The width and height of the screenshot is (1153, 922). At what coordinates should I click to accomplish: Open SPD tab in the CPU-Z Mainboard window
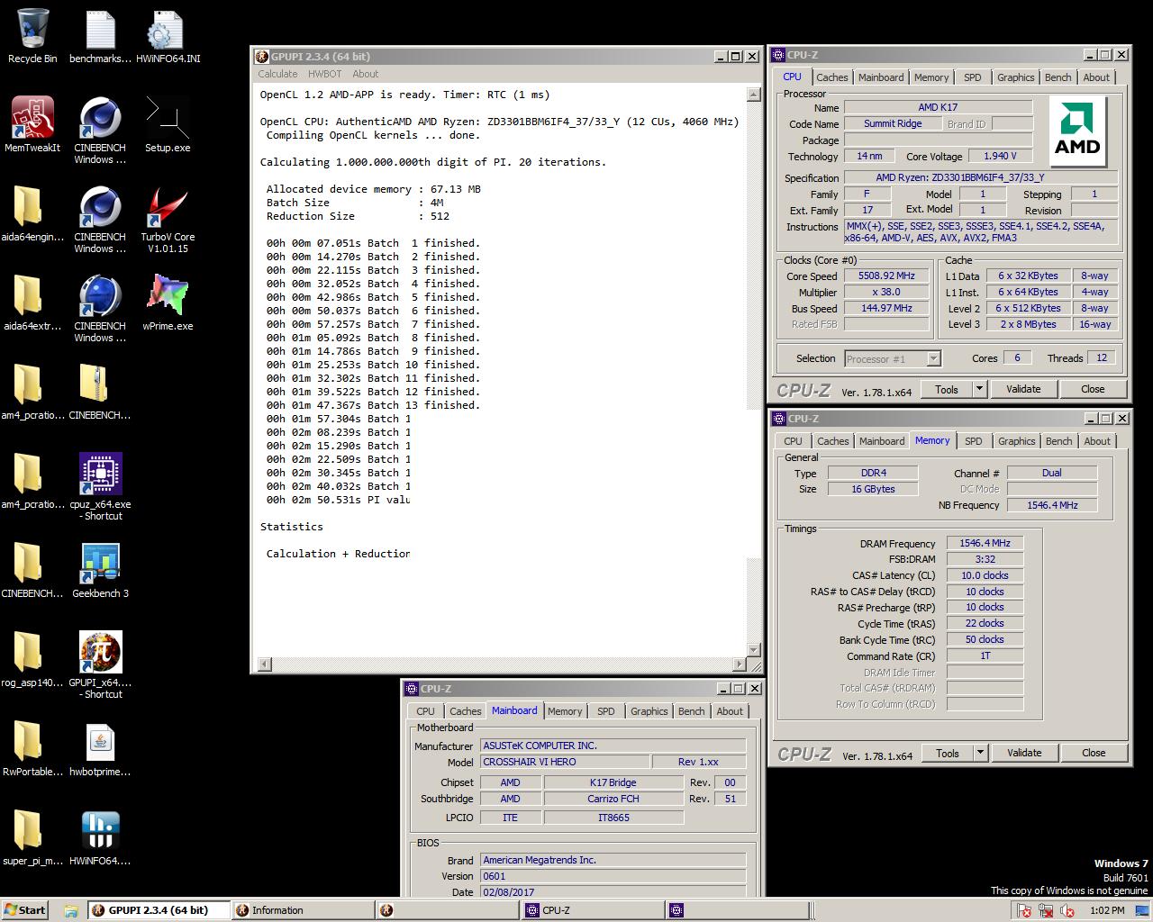pyautogui.click(x=605, y=711)
